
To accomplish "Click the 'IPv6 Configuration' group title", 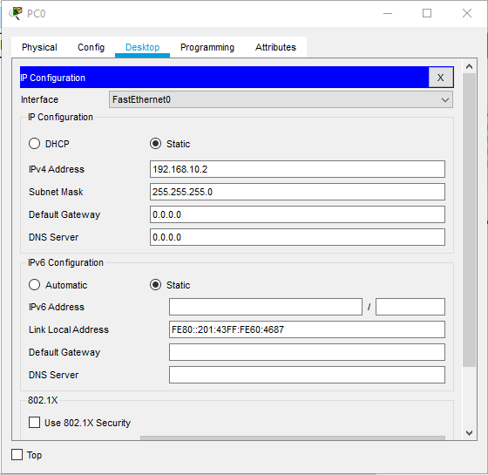I will tap(65, 262).
